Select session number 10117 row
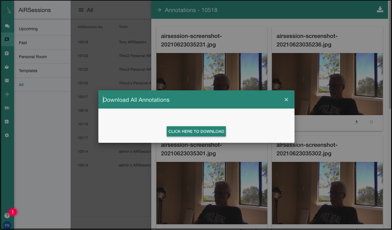Screen dimensions: 392x230 click(x=111, y=138)
